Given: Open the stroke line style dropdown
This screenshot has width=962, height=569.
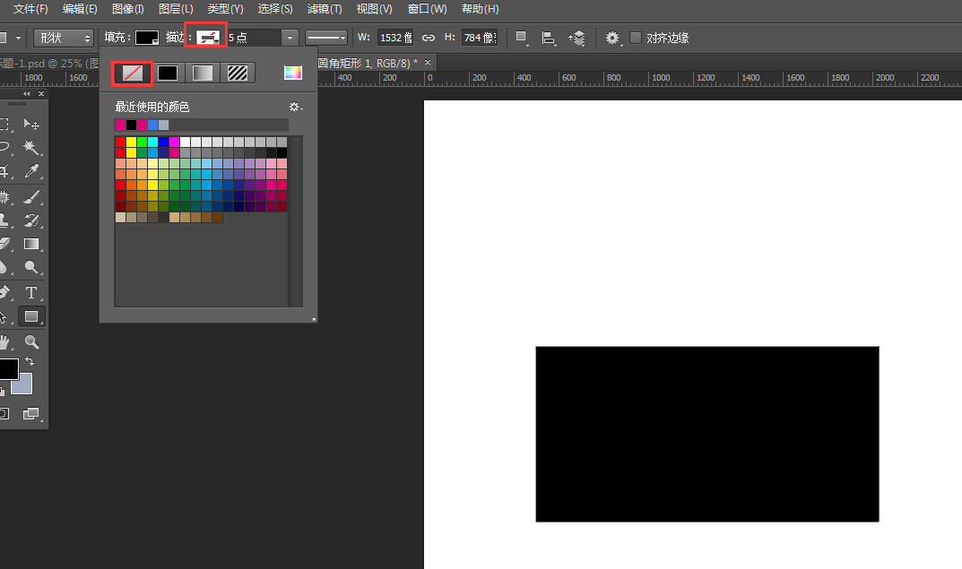Looking at the screenshot, I should coord(326,38).
